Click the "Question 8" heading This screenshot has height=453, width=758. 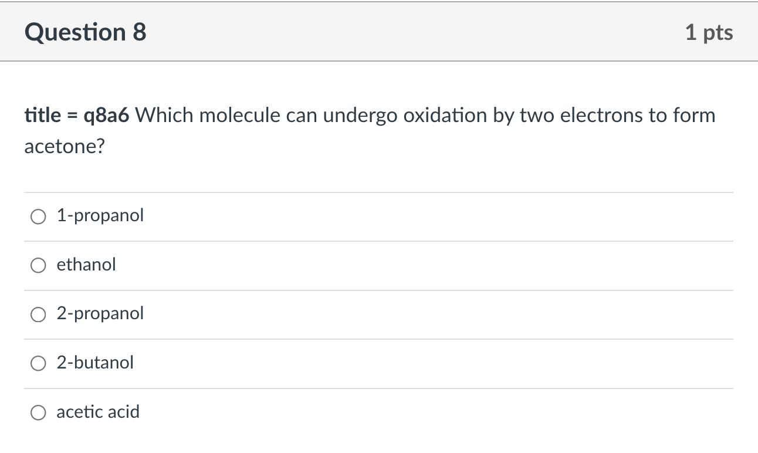point(85,32)
